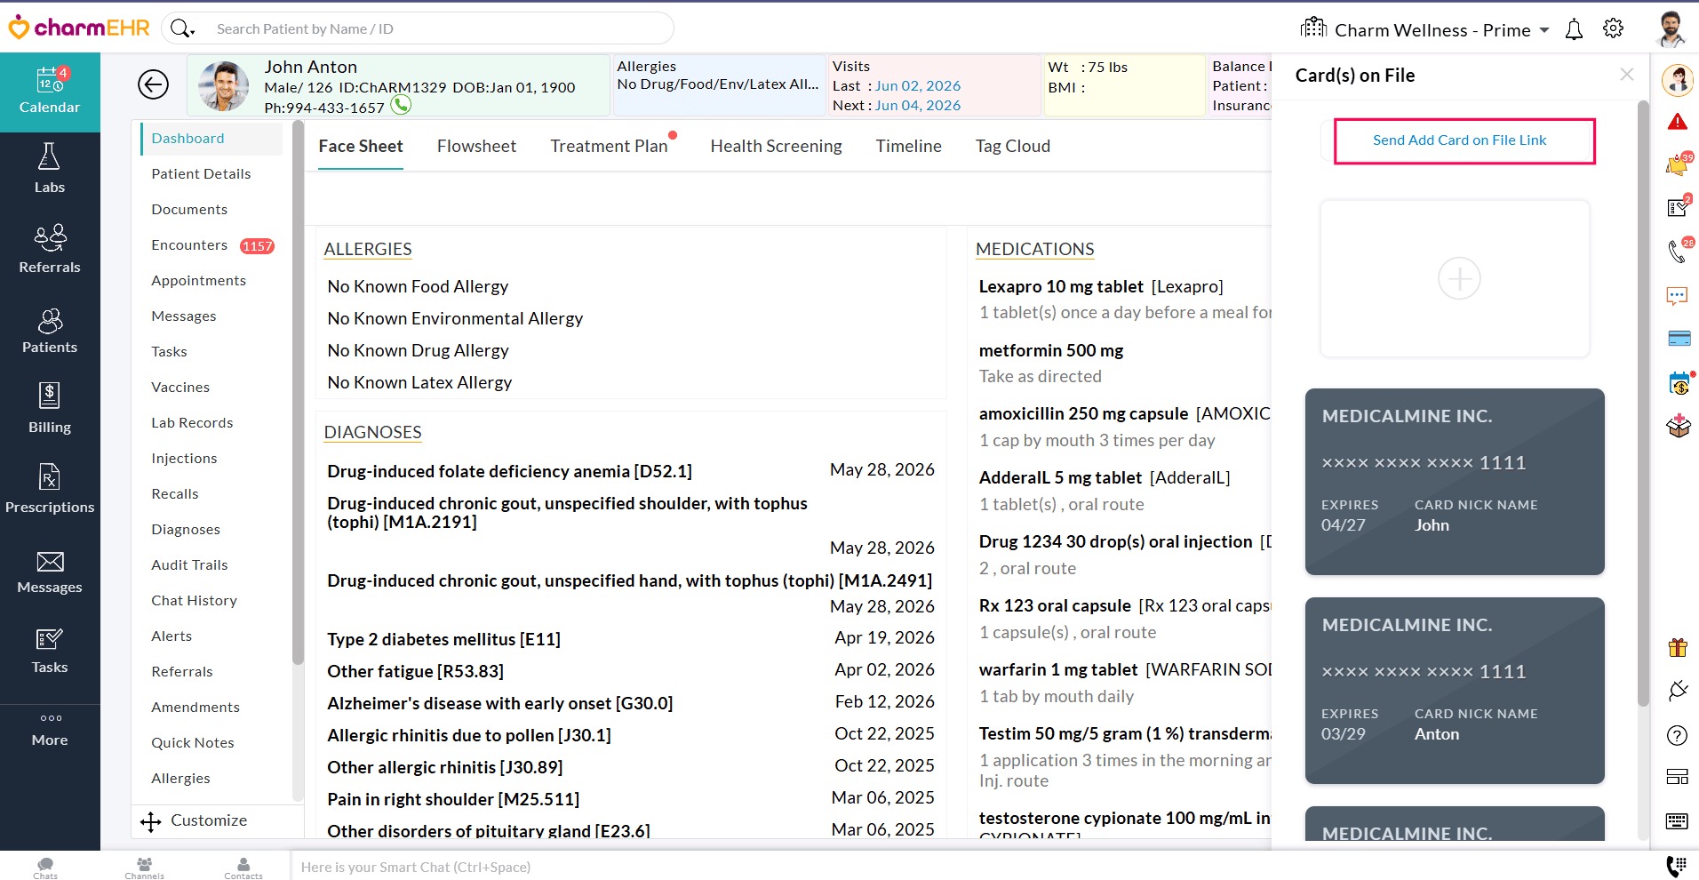1699x880 pixels.
Task: Click the Card(s) on File panel scrollbar
Action: point(1643,404)
